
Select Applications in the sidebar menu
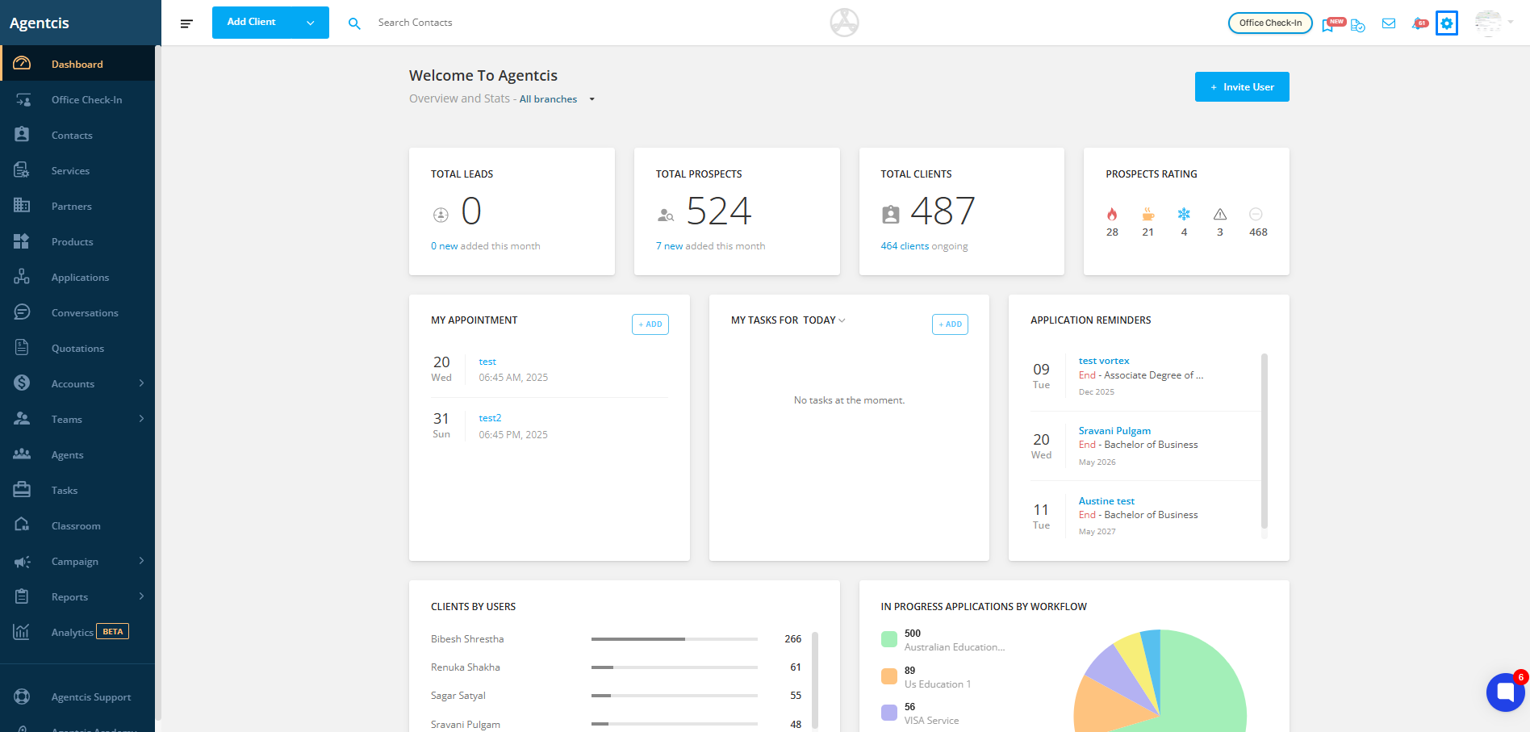point(77,277)
